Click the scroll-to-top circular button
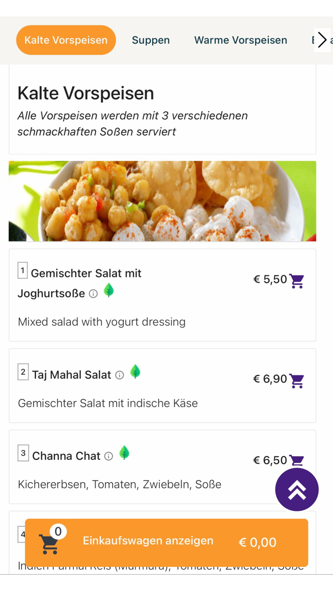 tap(297, 489)
